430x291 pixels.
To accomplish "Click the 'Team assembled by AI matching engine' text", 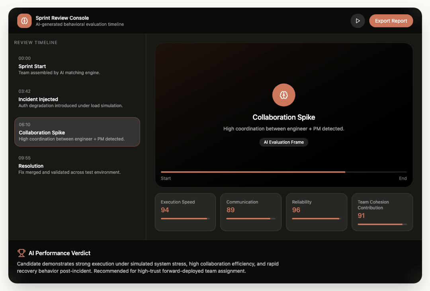I will (x=59, y=73).
